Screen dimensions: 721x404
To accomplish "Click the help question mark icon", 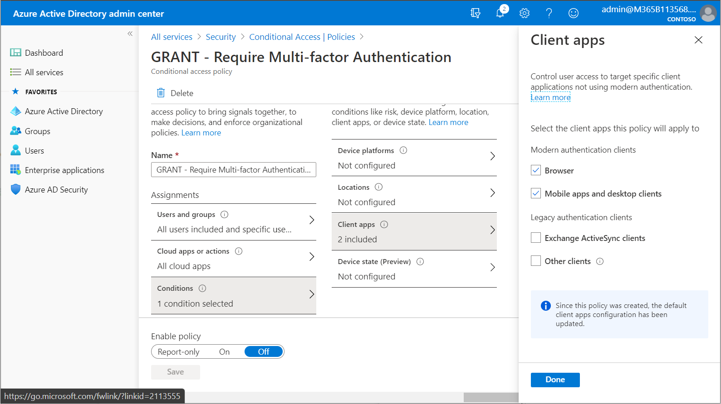I will [549, 13].
